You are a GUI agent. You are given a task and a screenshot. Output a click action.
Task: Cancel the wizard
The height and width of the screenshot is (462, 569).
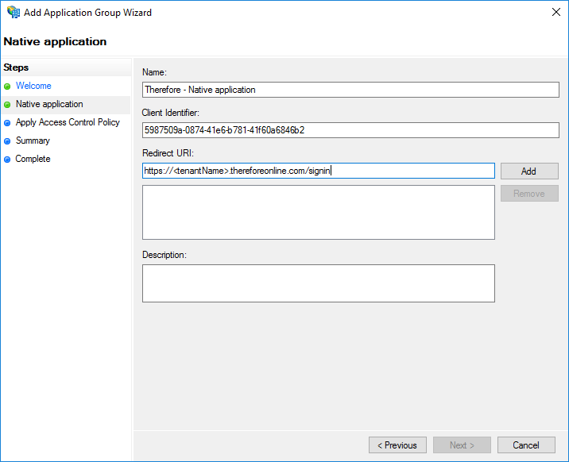coord(526,445)
